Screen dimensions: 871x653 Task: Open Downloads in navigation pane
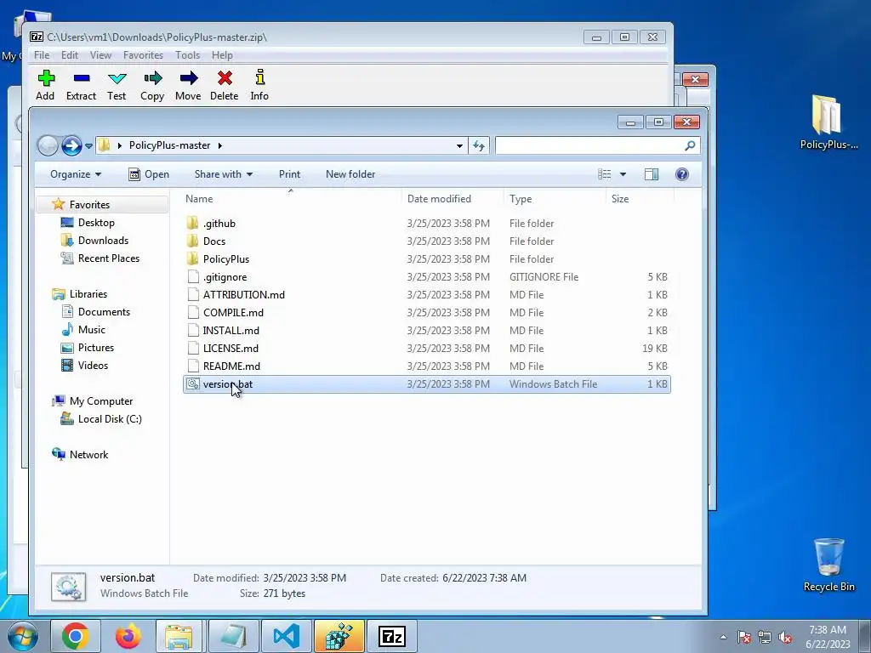coord(103,240)
